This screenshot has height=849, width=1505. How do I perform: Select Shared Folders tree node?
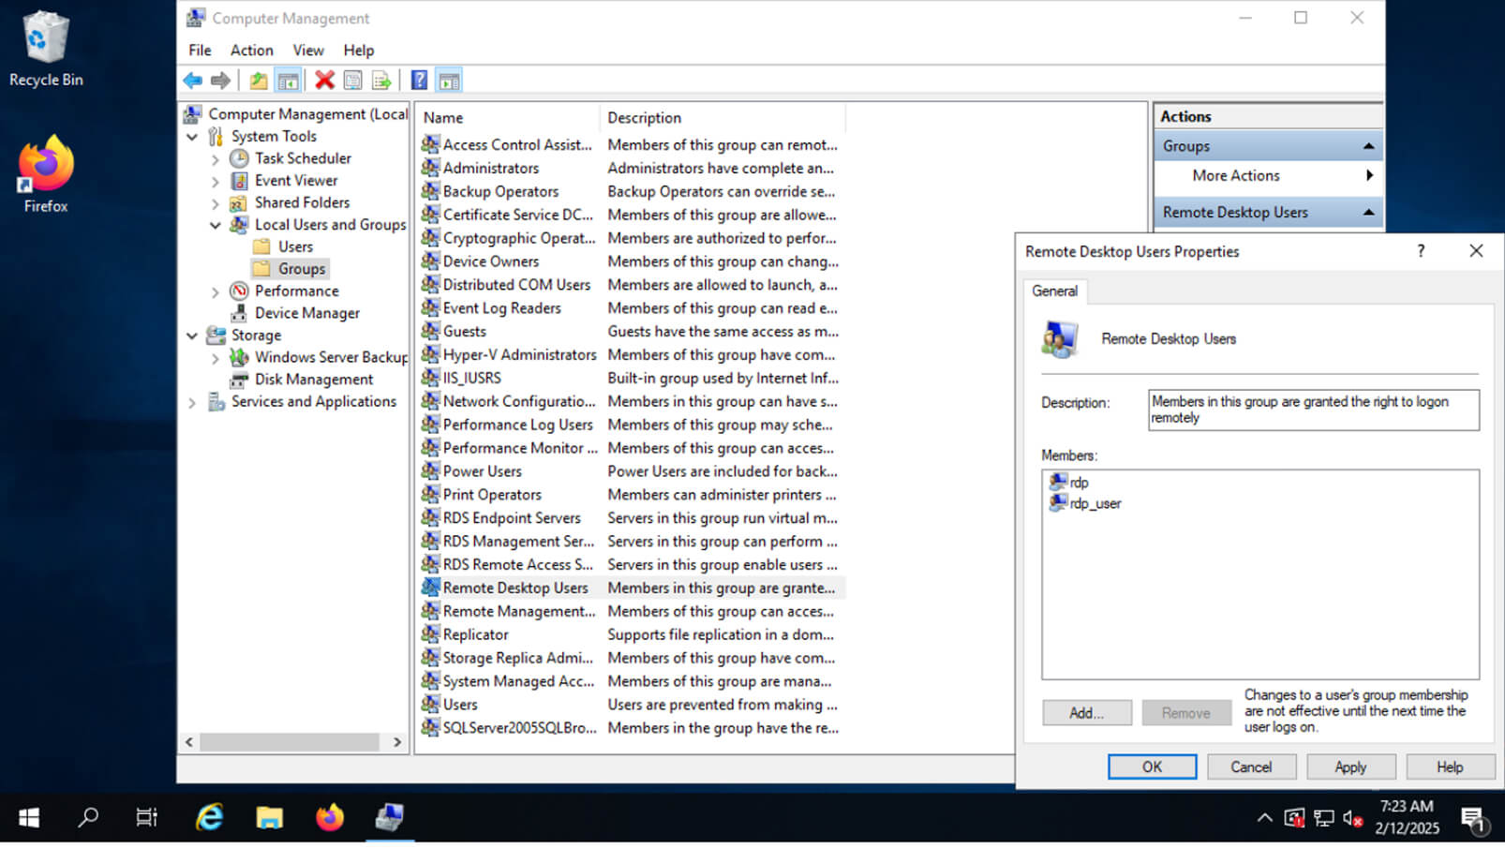(302, 202)
